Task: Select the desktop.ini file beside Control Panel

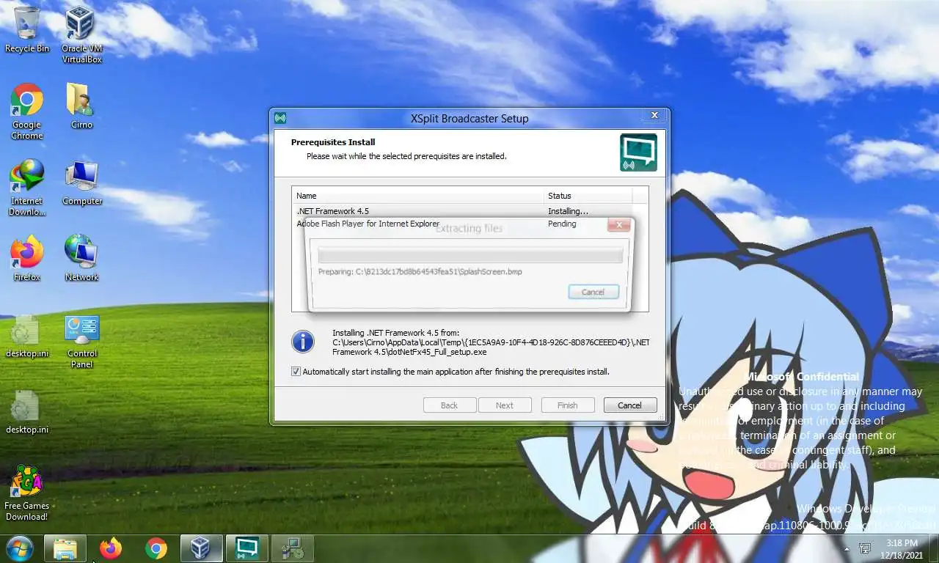Action: 27,336
